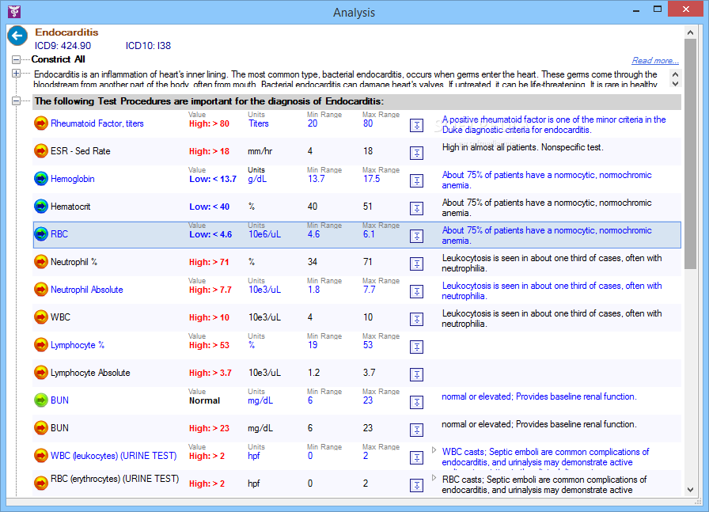Open the range detail icon for Hemoglobin
Viewport: 709px width, 512px height.
pos(416,181)
